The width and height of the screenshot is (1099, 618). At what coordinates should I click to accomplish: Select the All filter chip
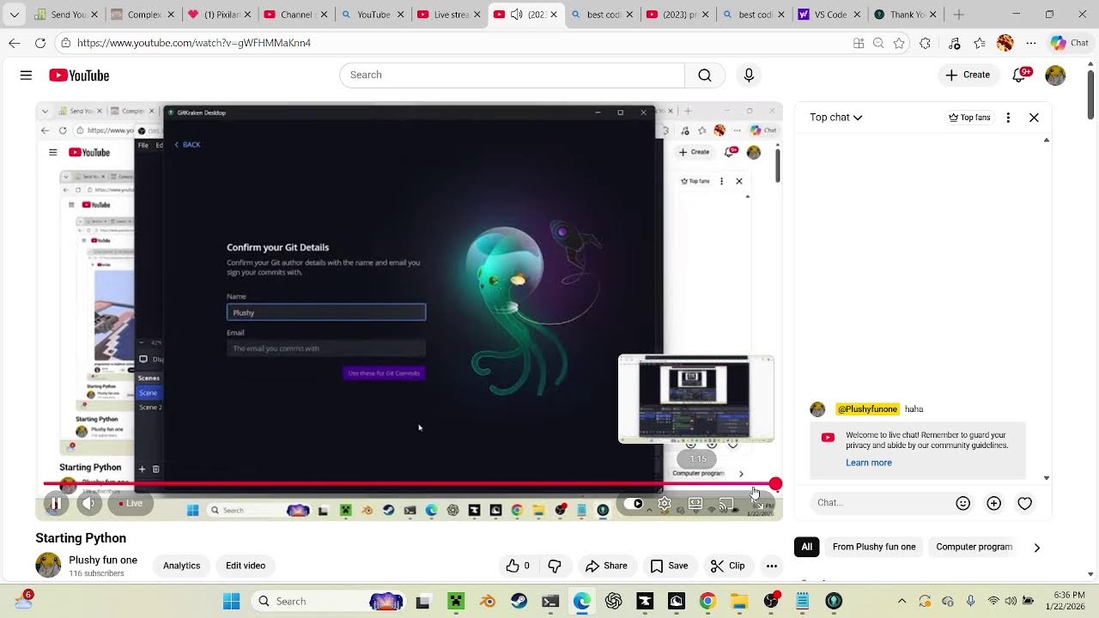(x=807, y=547)
